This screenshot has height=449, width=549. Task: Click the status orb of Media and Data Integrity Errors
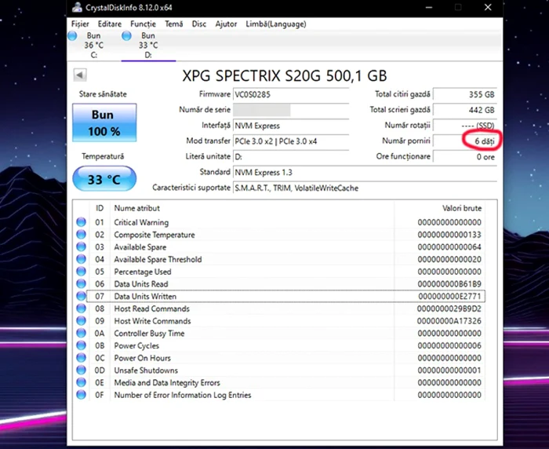81,382
